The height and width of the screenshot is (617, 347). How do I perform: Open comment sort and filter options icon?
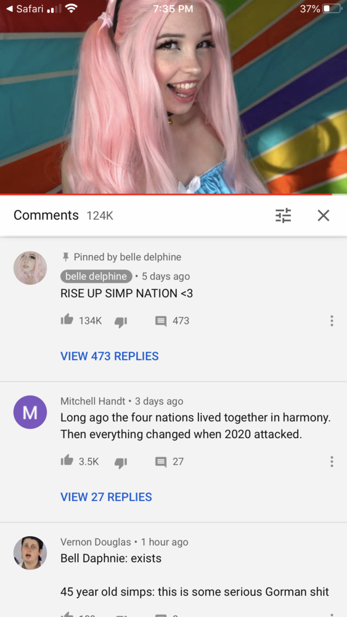(283, 215)
